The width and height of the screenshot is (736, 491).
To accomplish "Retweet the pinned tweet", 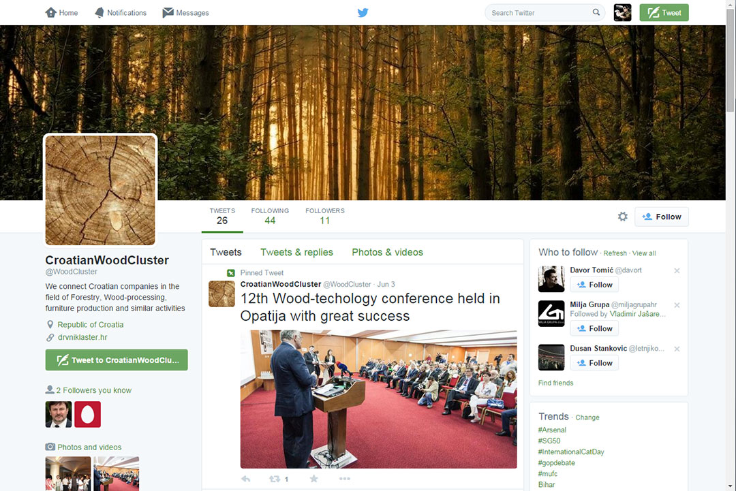I will click(x=275, y=479).
